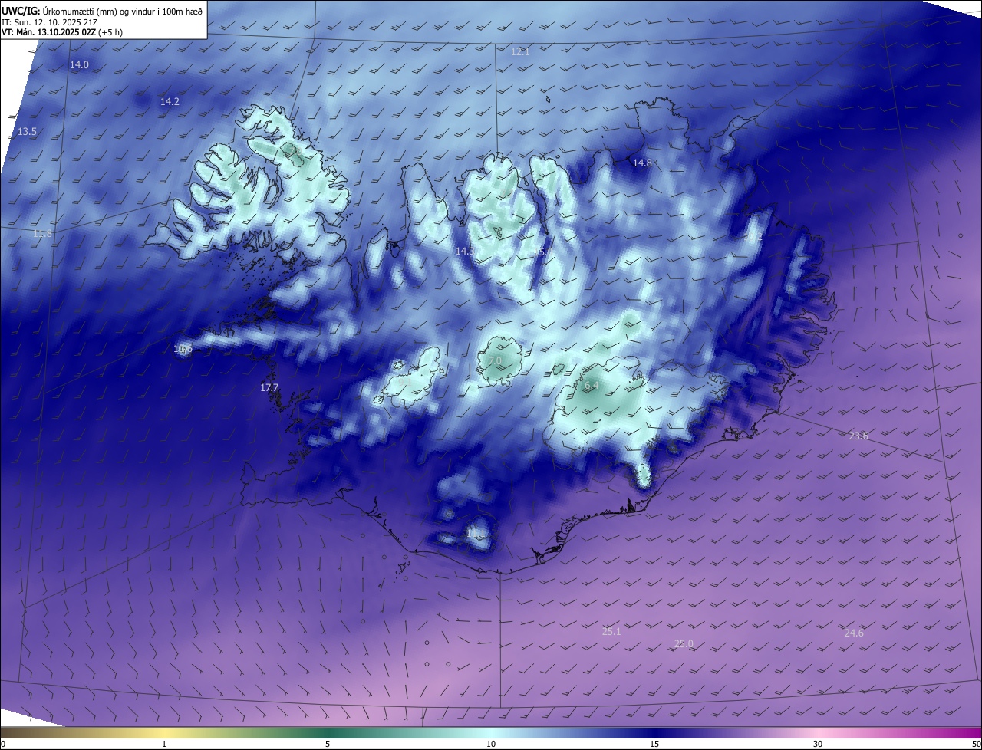The width and height of the screenshot is (982, 750).
Task: Click the color scale tick label 10
Action: [491, 744]
